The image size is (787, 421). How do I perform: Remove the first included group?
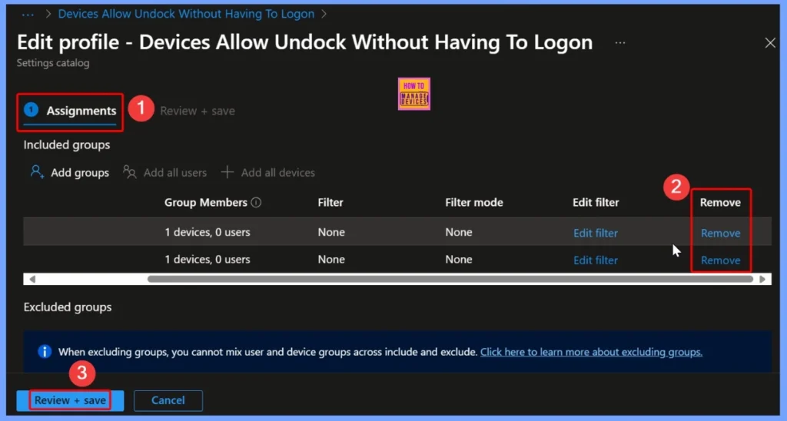pyautogui.click(x=720, y=233)
